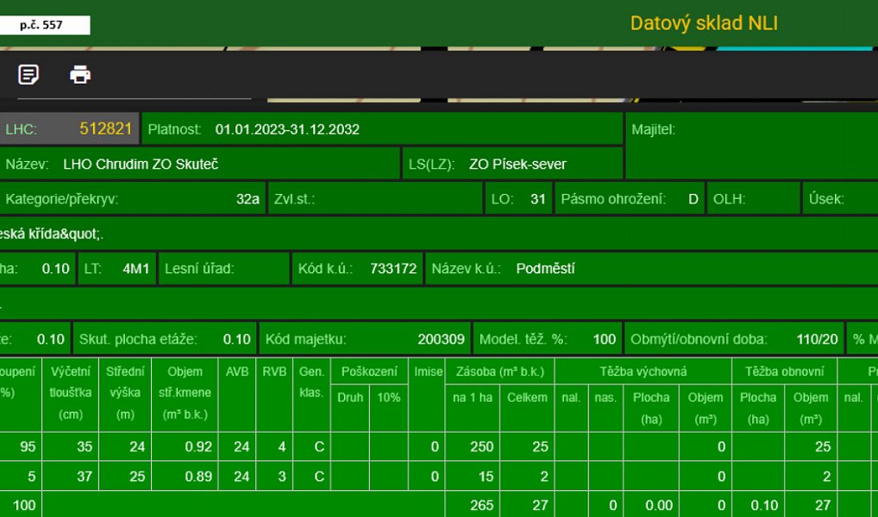Click the Název k.ú. value Podměstí
This screenshot has height=517, width=878.
[545, 269]
